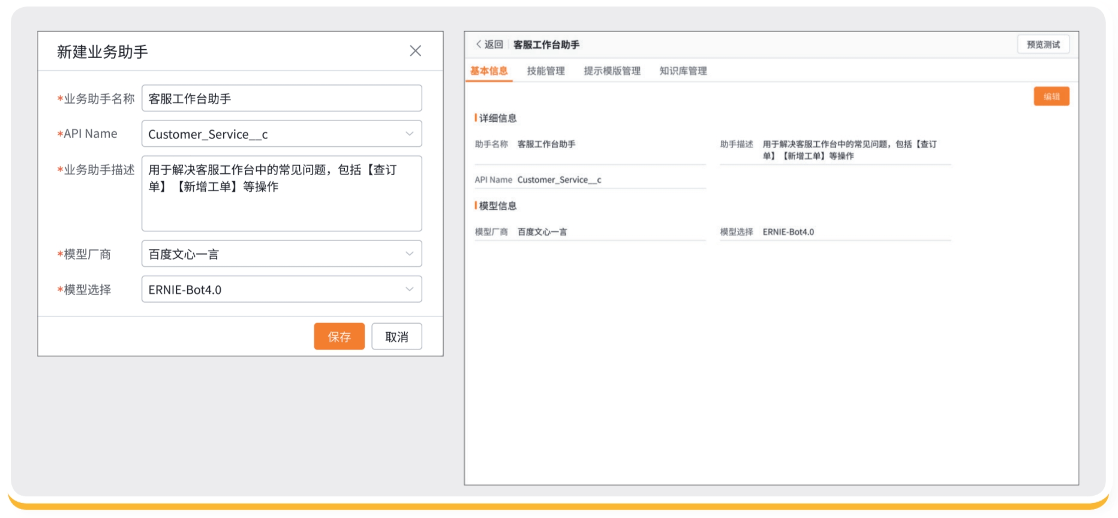This screenshot has height=518, width=1118.
Task: Open the 知识库管理 tab
Action: pos(683,71)
